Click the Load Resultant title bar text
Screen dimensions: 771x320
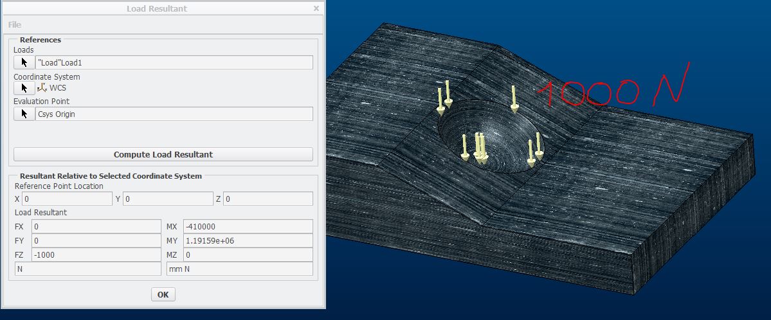(x=157, y=8)
